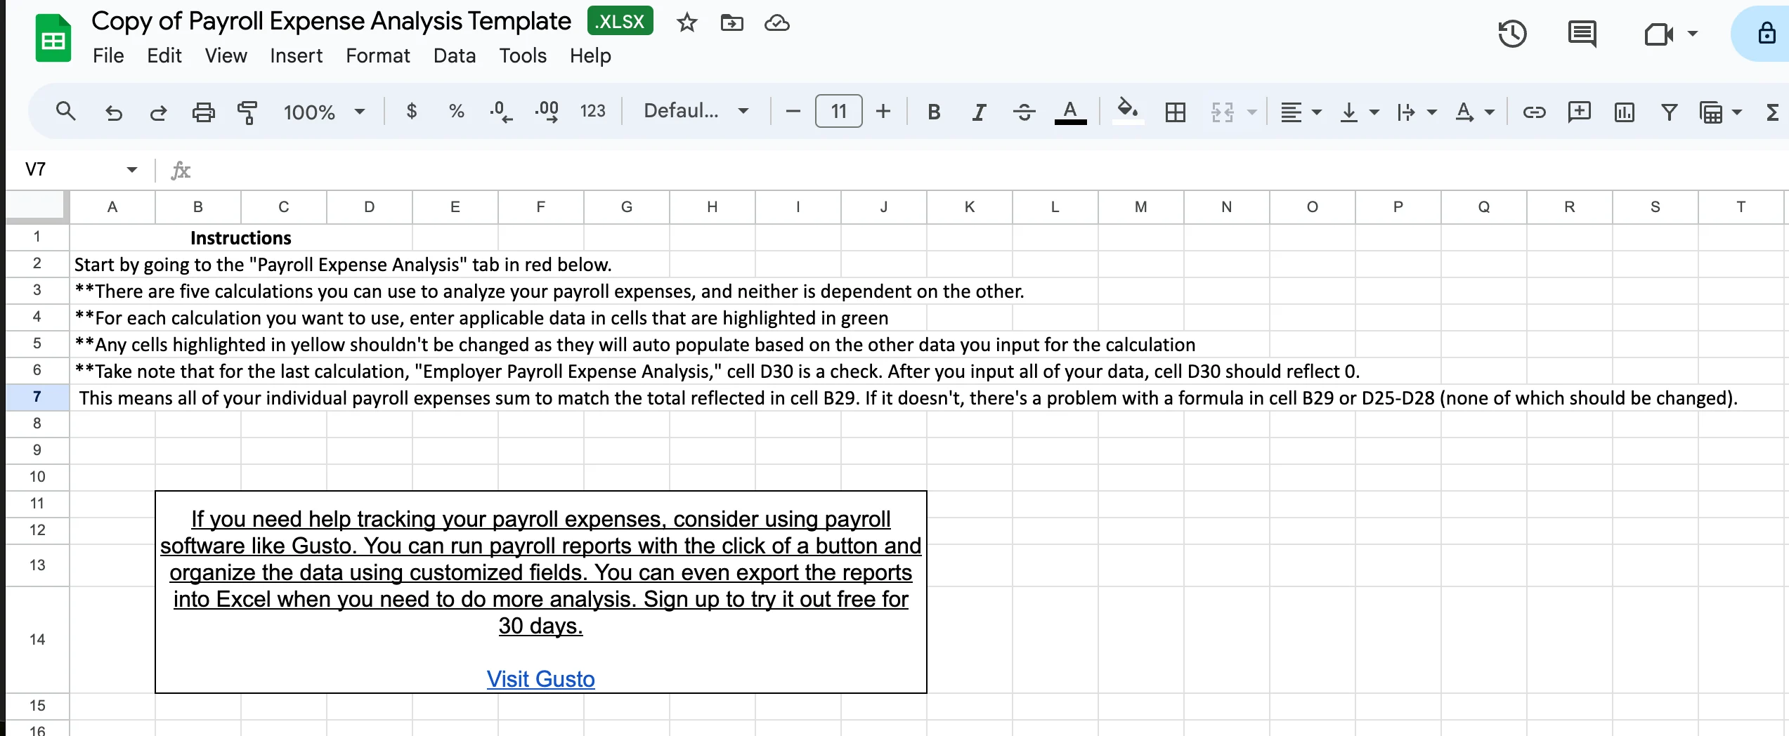Open the comments panel icon

(1582, 34)
